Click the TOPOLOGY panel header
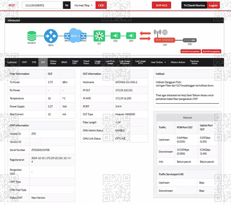231x205 pixels. (x=114, y=20)
